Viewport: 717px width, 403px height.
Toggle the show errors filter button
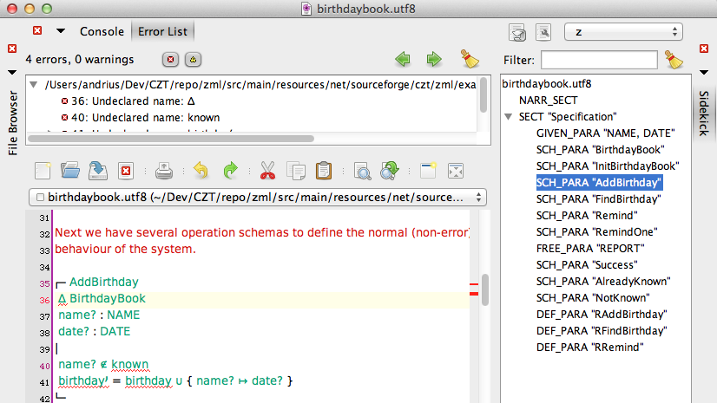click(171, 60)
